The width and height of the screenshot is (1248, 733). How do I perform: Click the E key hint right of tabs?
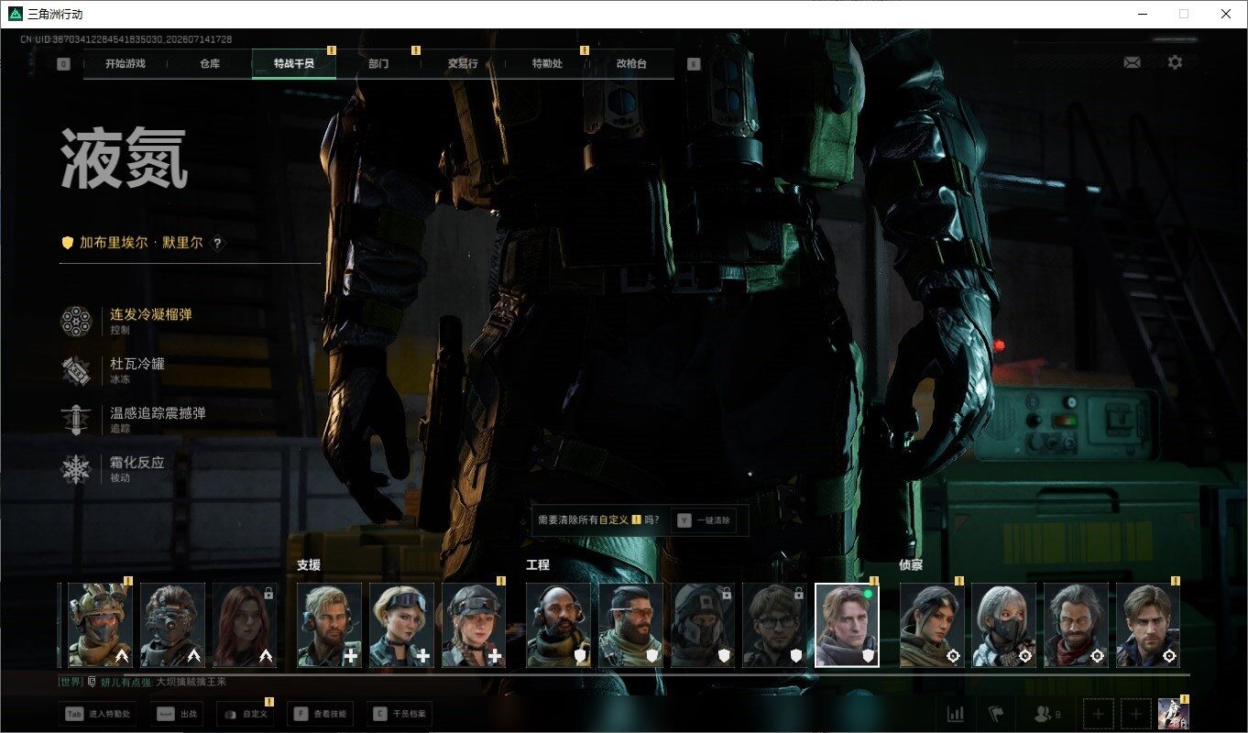click(x=694, y=64)
